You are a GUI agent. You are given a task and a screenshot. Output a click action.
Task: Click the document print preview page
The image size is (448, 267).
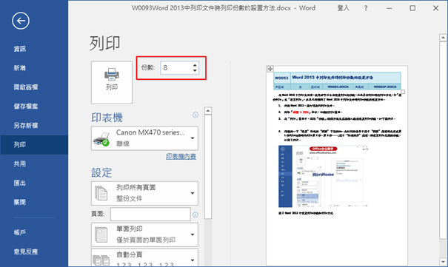click(337, 166)
